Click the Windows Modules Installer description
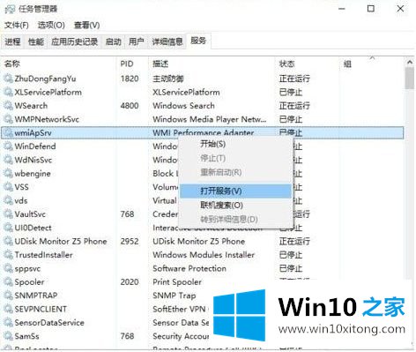Image resolution: width=416 pixels, height=352 pixels. point(204,255)
